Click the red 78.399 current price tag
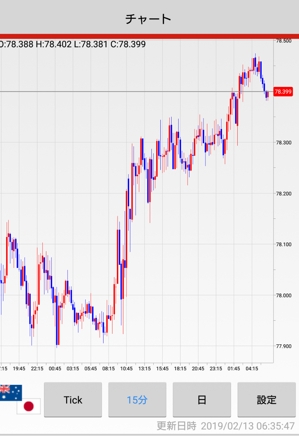The height and width of the screenshot is (436, 299). [x=283, y=92]
